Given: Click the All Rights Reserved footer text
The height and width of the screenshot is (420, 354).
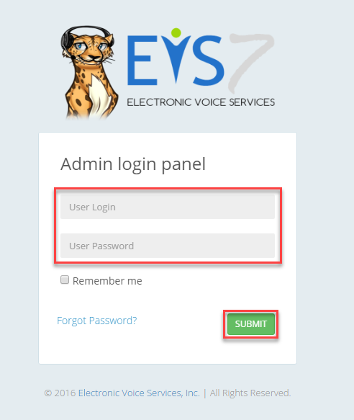Looking at the screenshot, I should tap(250, 393).
